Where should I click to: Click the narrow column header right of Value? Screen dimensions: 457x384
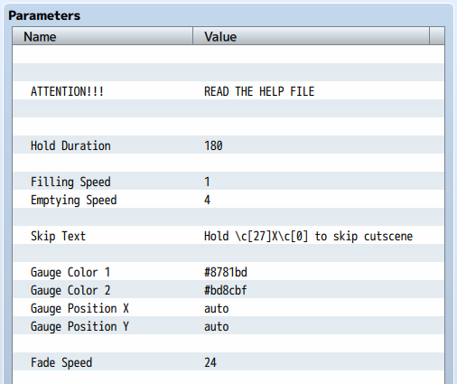coord(437,36)
